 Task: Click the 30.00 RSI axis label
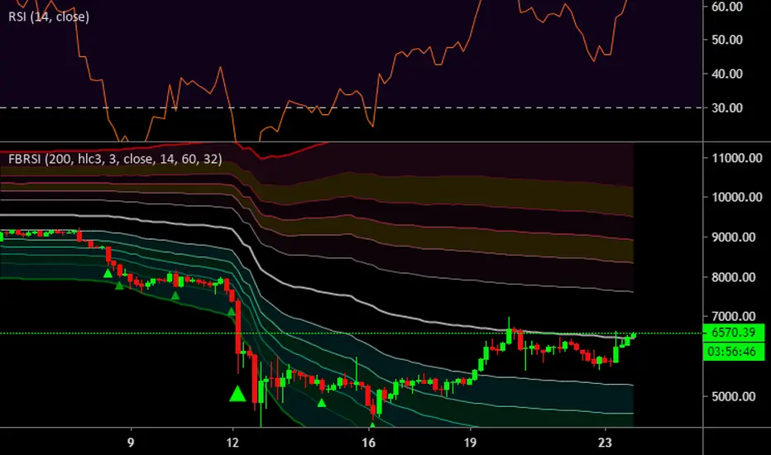click(x=727, y=108)
